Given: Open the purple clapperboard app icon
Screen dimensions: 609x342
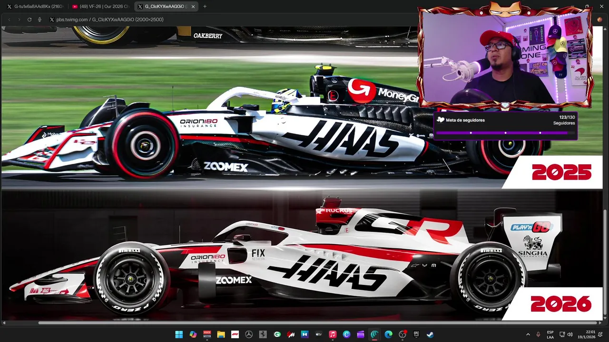Looking at the screenshot, I should pos(361,334).
